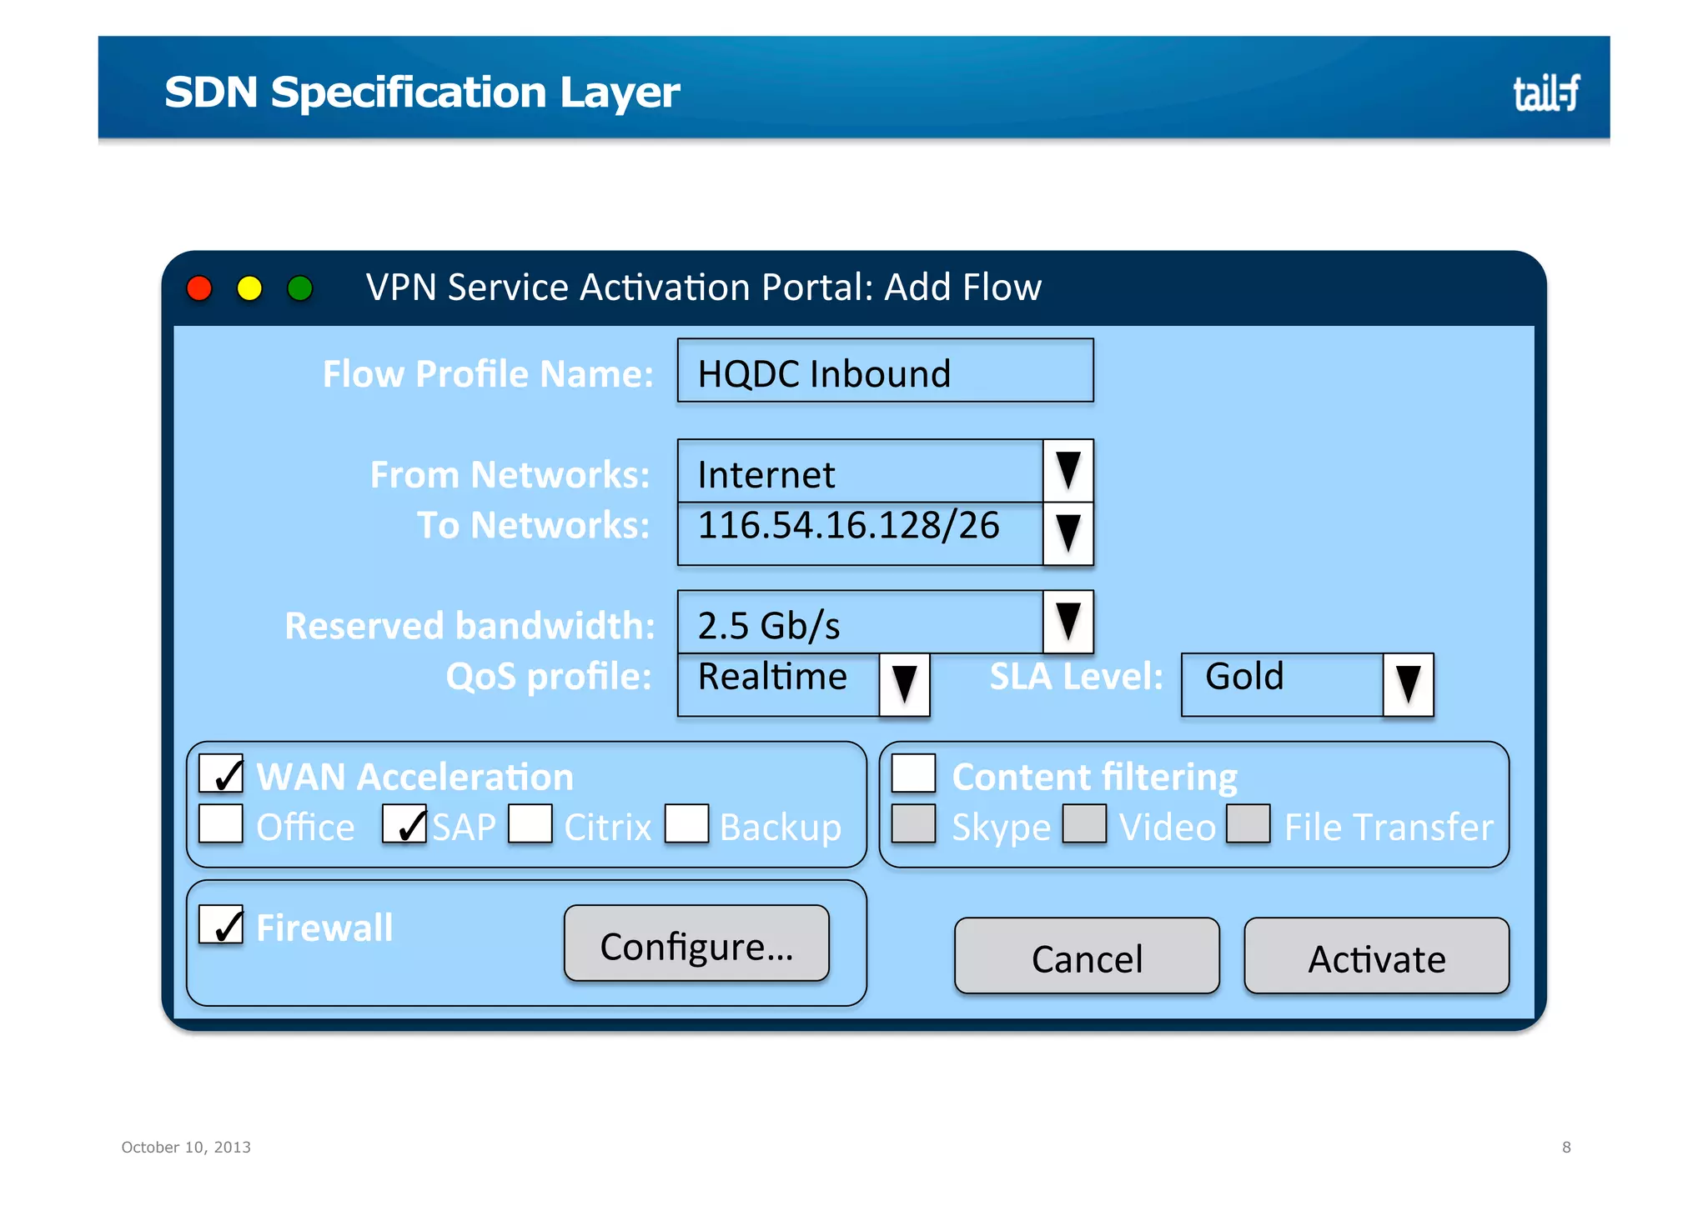Expand the SLA Level dropdown arrow
The height and width of the screenshot is (1206, 1708).
pos(1409,685)
